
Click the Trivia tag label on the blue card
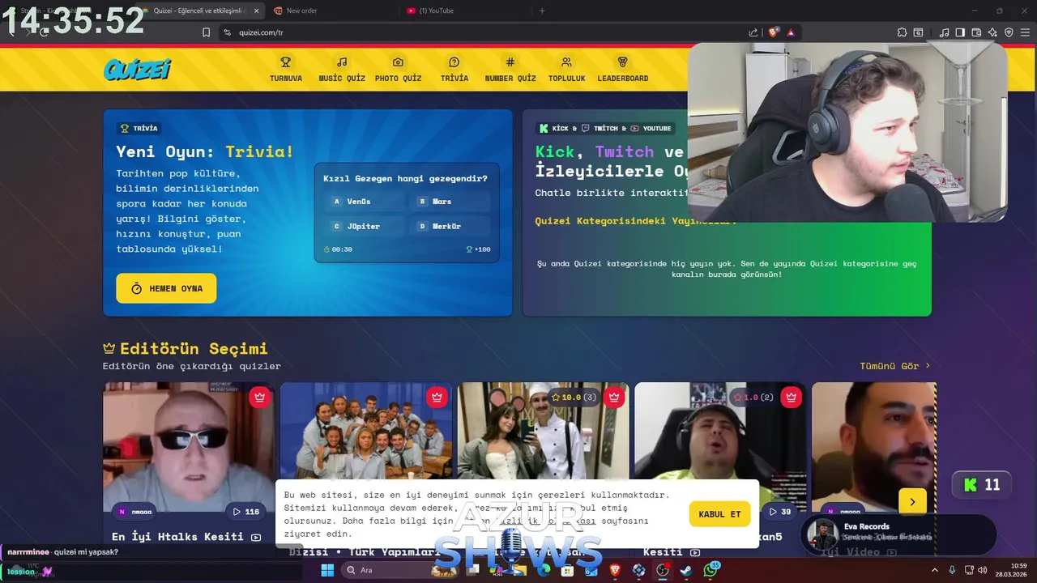click(139, 128)
